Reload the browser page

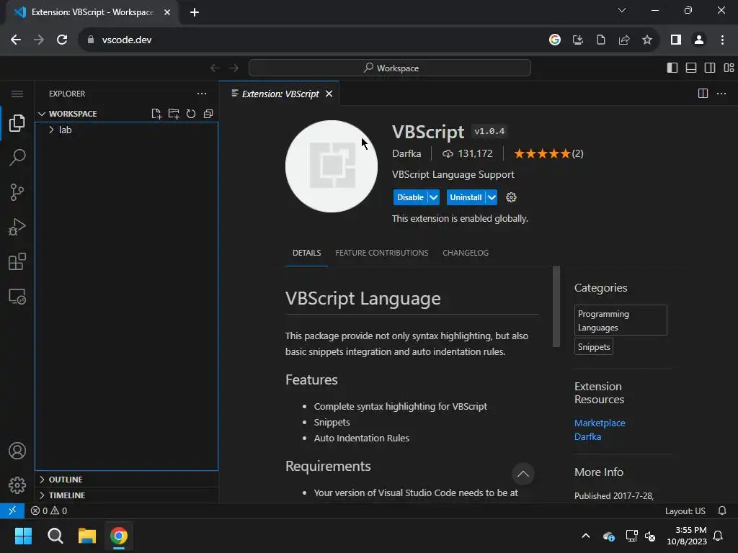(62, 40)
